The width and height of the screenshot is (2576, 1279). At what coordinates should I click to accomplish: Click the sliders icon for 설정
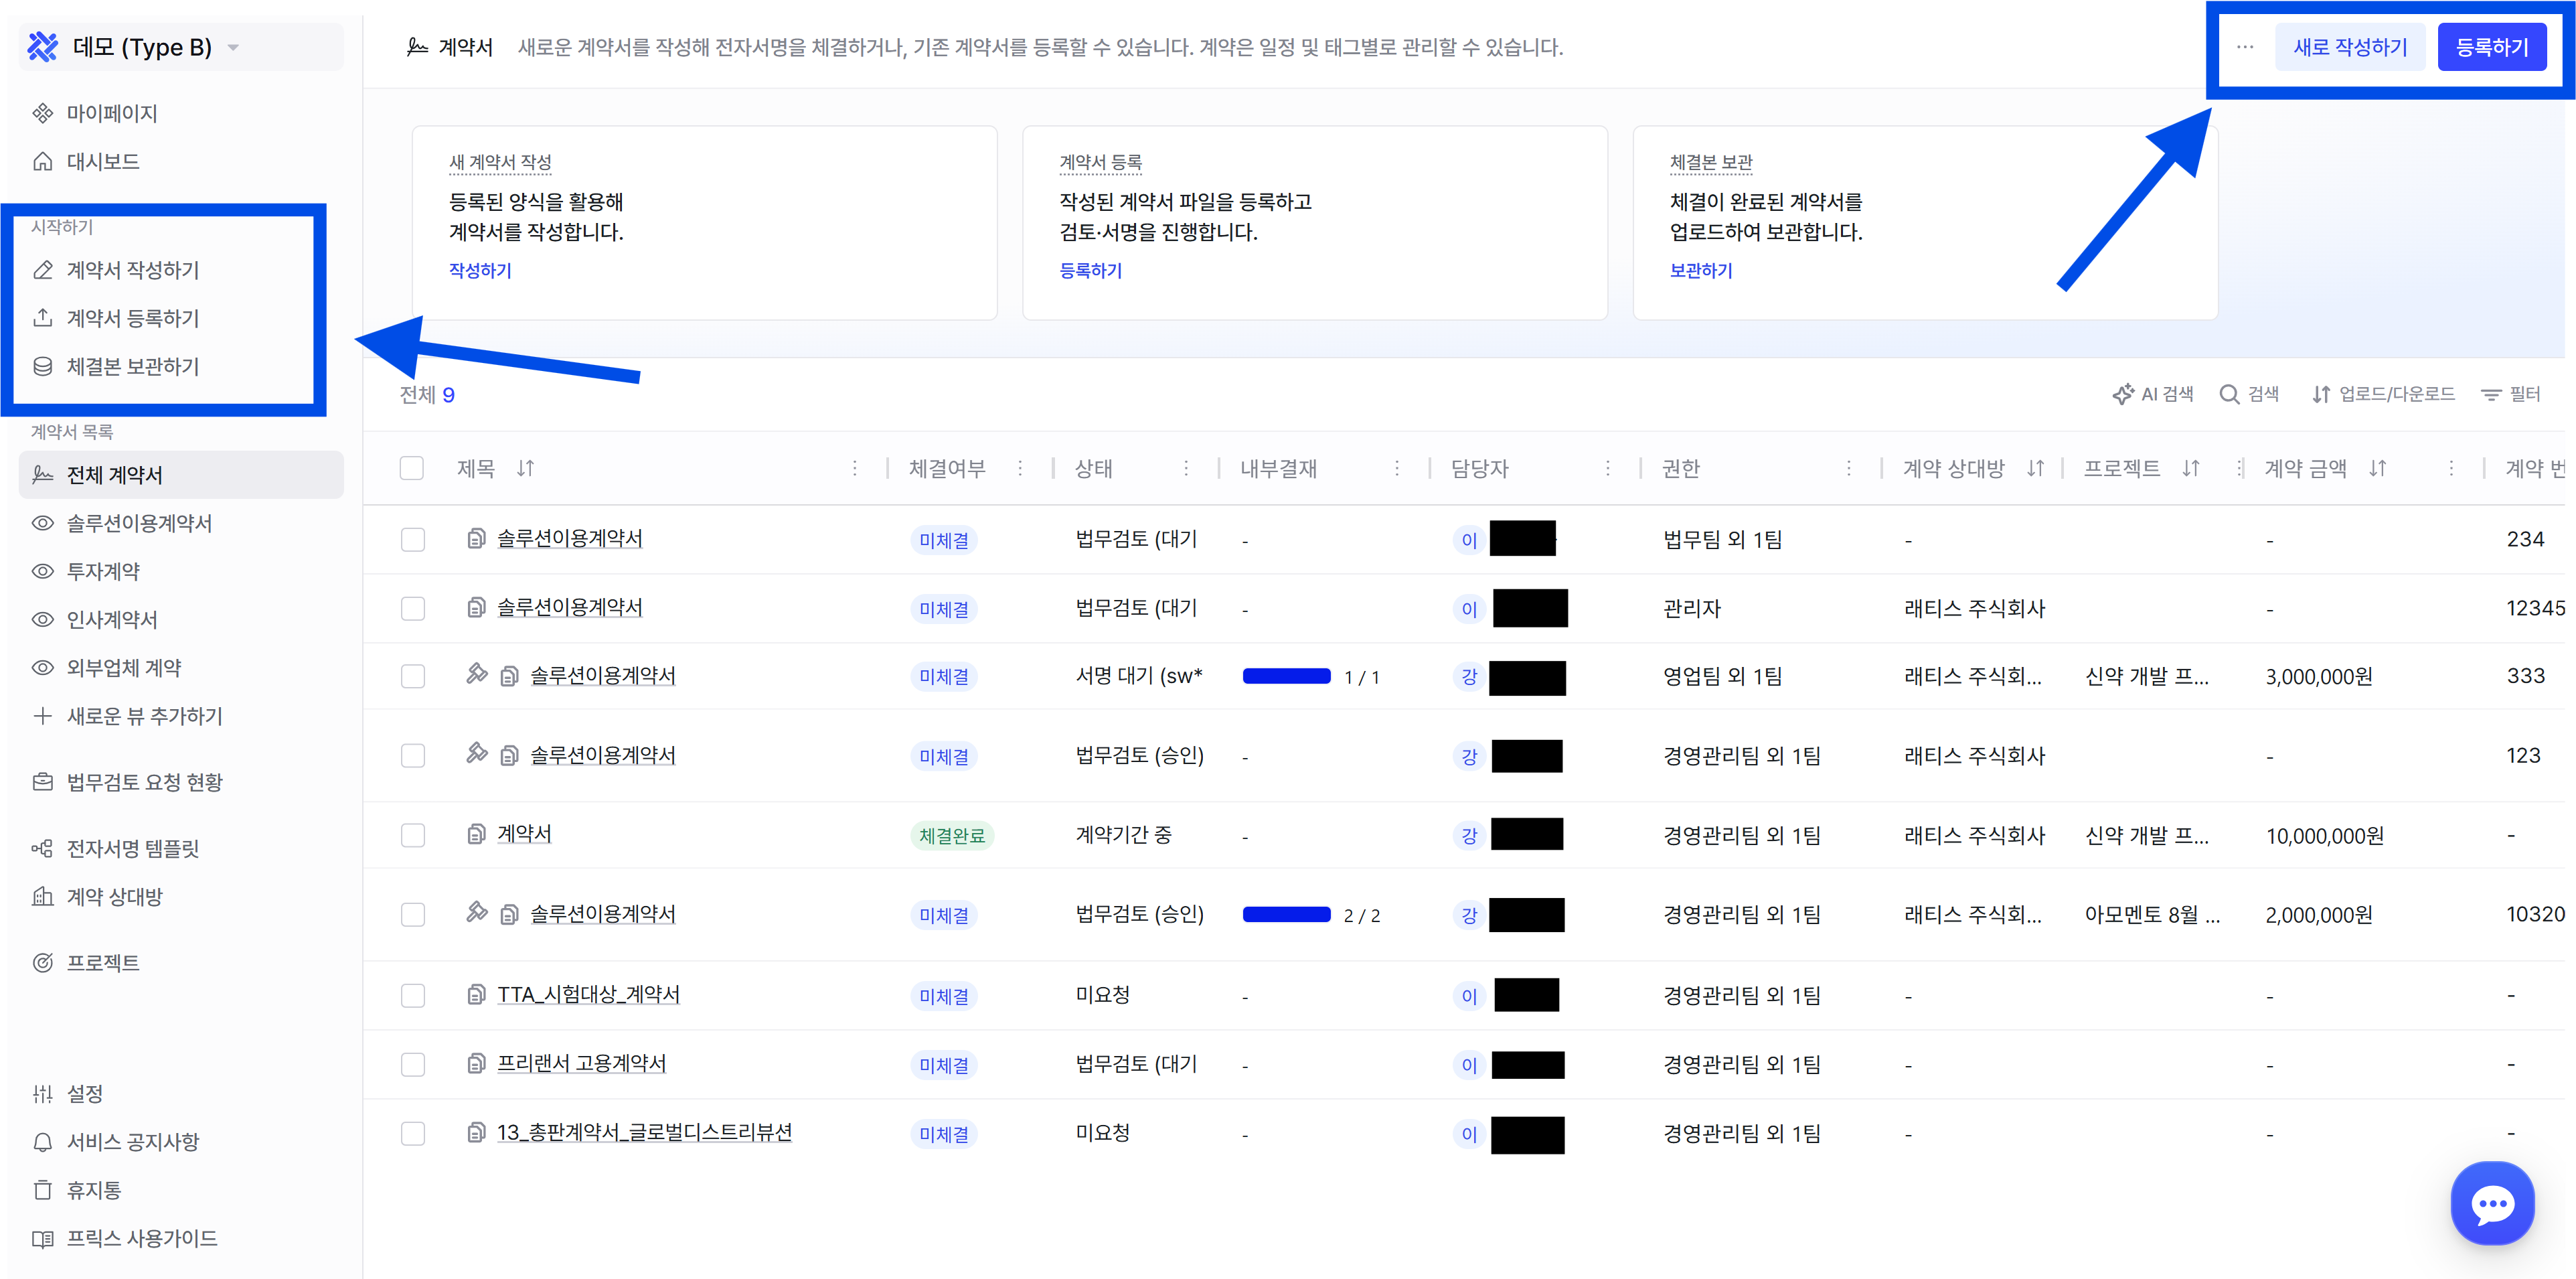click(x=42, y=1094)
